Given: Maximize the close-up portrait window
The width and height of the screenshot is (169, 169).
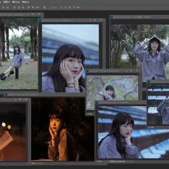Looking at the screenshot, I should [x=95, y=21].
